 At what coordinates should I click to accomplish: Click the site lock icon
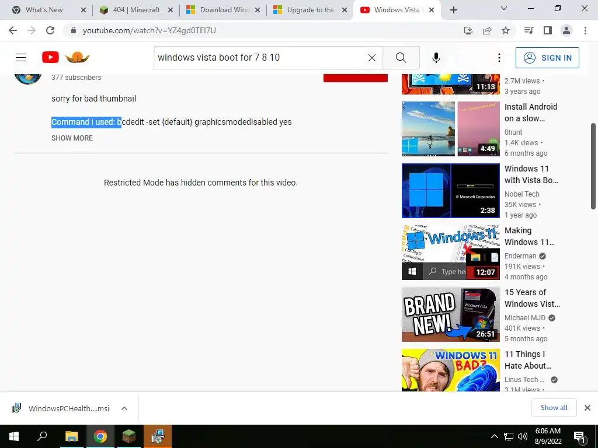click(74, 30)
